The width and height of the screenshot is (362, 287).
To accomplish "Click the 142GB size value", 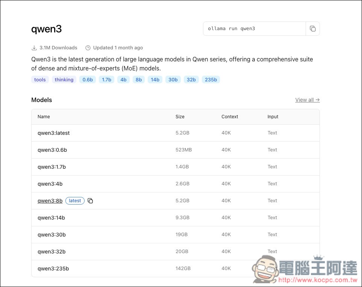I will tap(183, 268).
